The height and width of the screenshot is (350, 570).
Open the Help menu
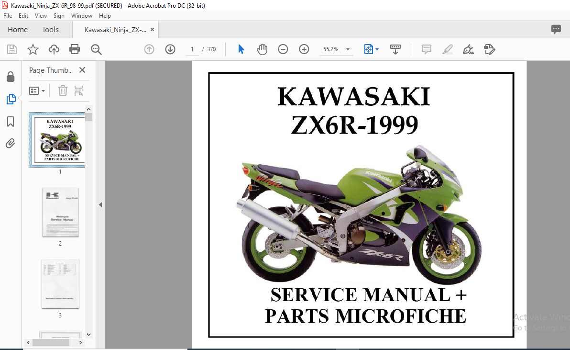pos(105,16)
